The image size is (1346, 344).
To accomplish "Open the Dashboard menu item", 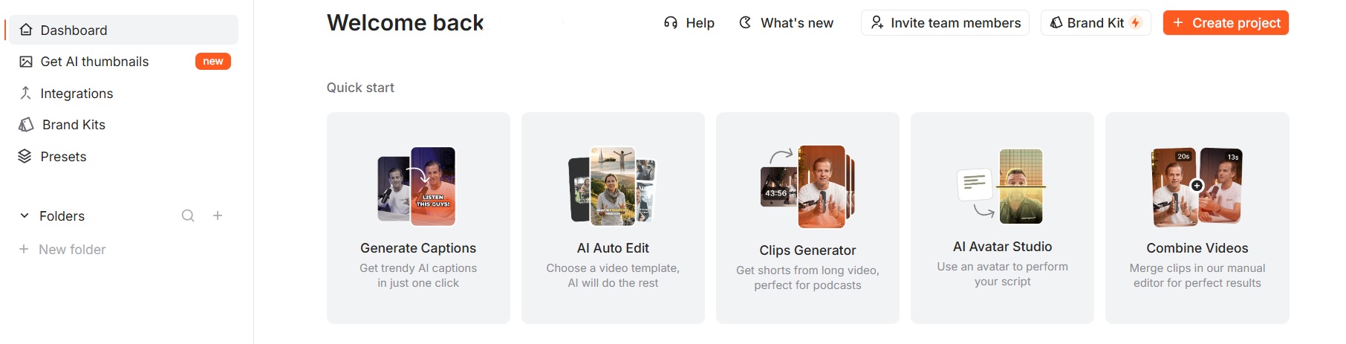I will click(74, 30).
